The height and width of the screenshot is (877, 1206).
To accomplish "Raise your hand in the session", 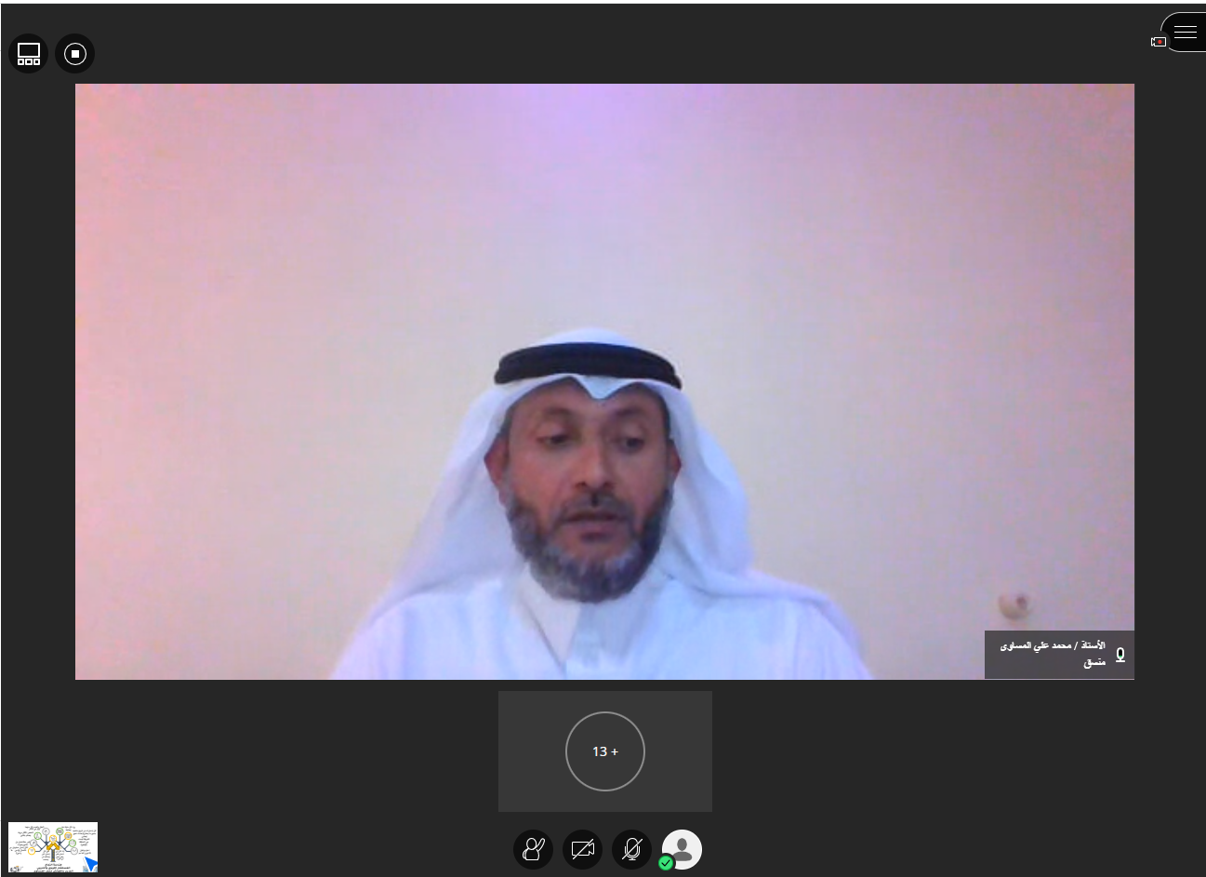I will pos(533,849).
